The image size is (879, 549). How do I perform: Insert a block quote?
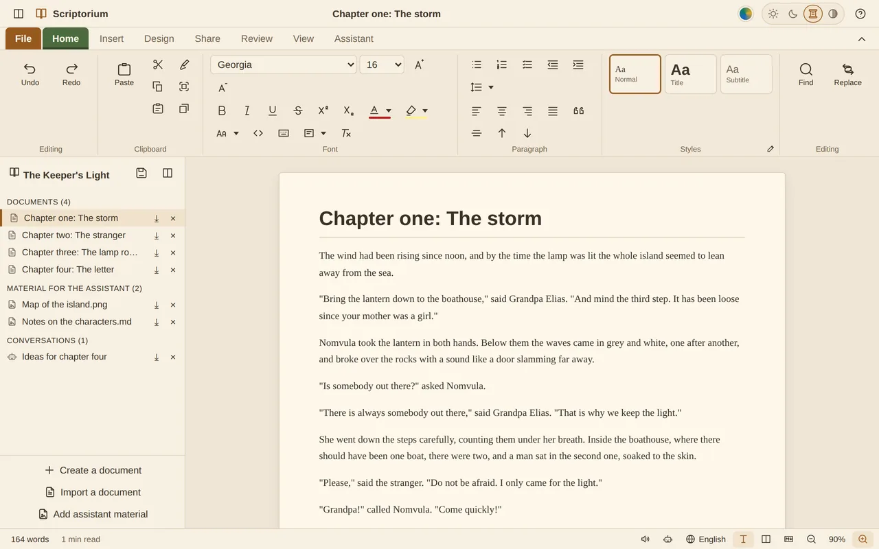(578, 110)
